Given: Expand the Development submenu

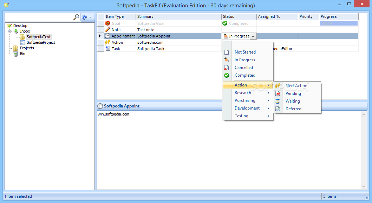Looking at the screenshot, I should tap(248, 108).
